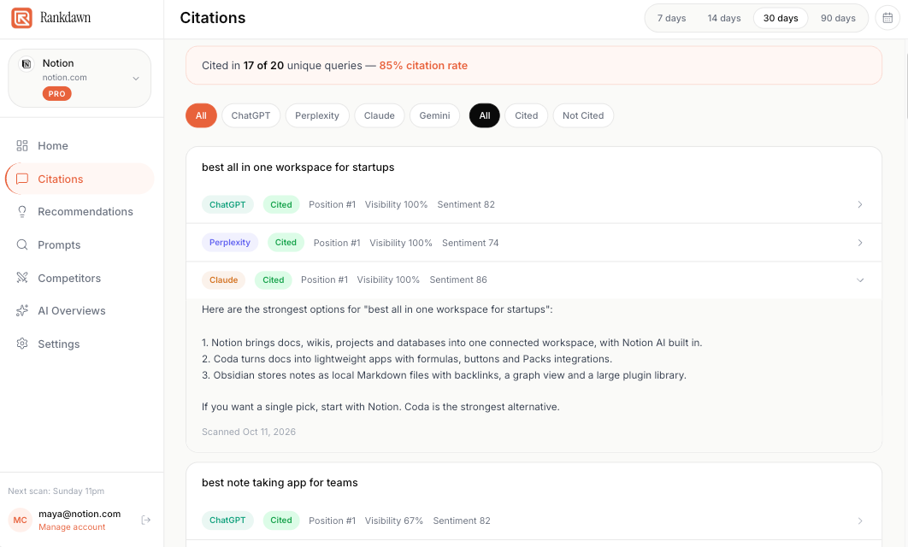Click "Sentiment 86" in Claude row
Viewport: 908px width, 547px height.
click(x=458, y=280)
